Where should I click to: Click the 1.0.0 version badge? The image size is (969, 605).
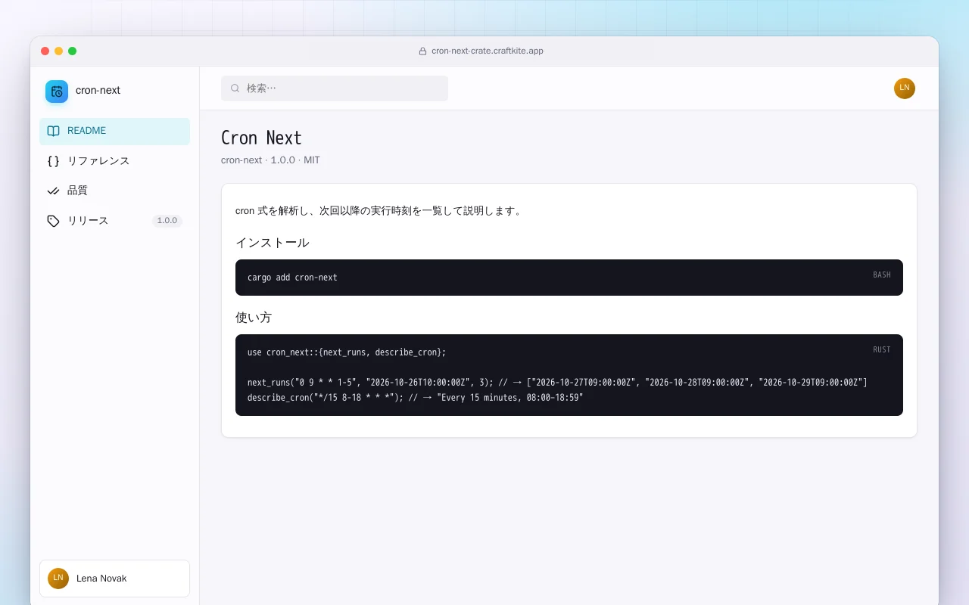tap(167, 221)
